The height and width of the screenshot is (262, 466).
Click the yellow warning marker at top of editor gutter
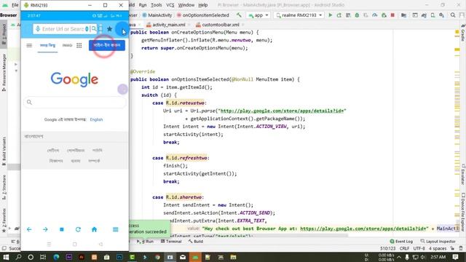457,31
